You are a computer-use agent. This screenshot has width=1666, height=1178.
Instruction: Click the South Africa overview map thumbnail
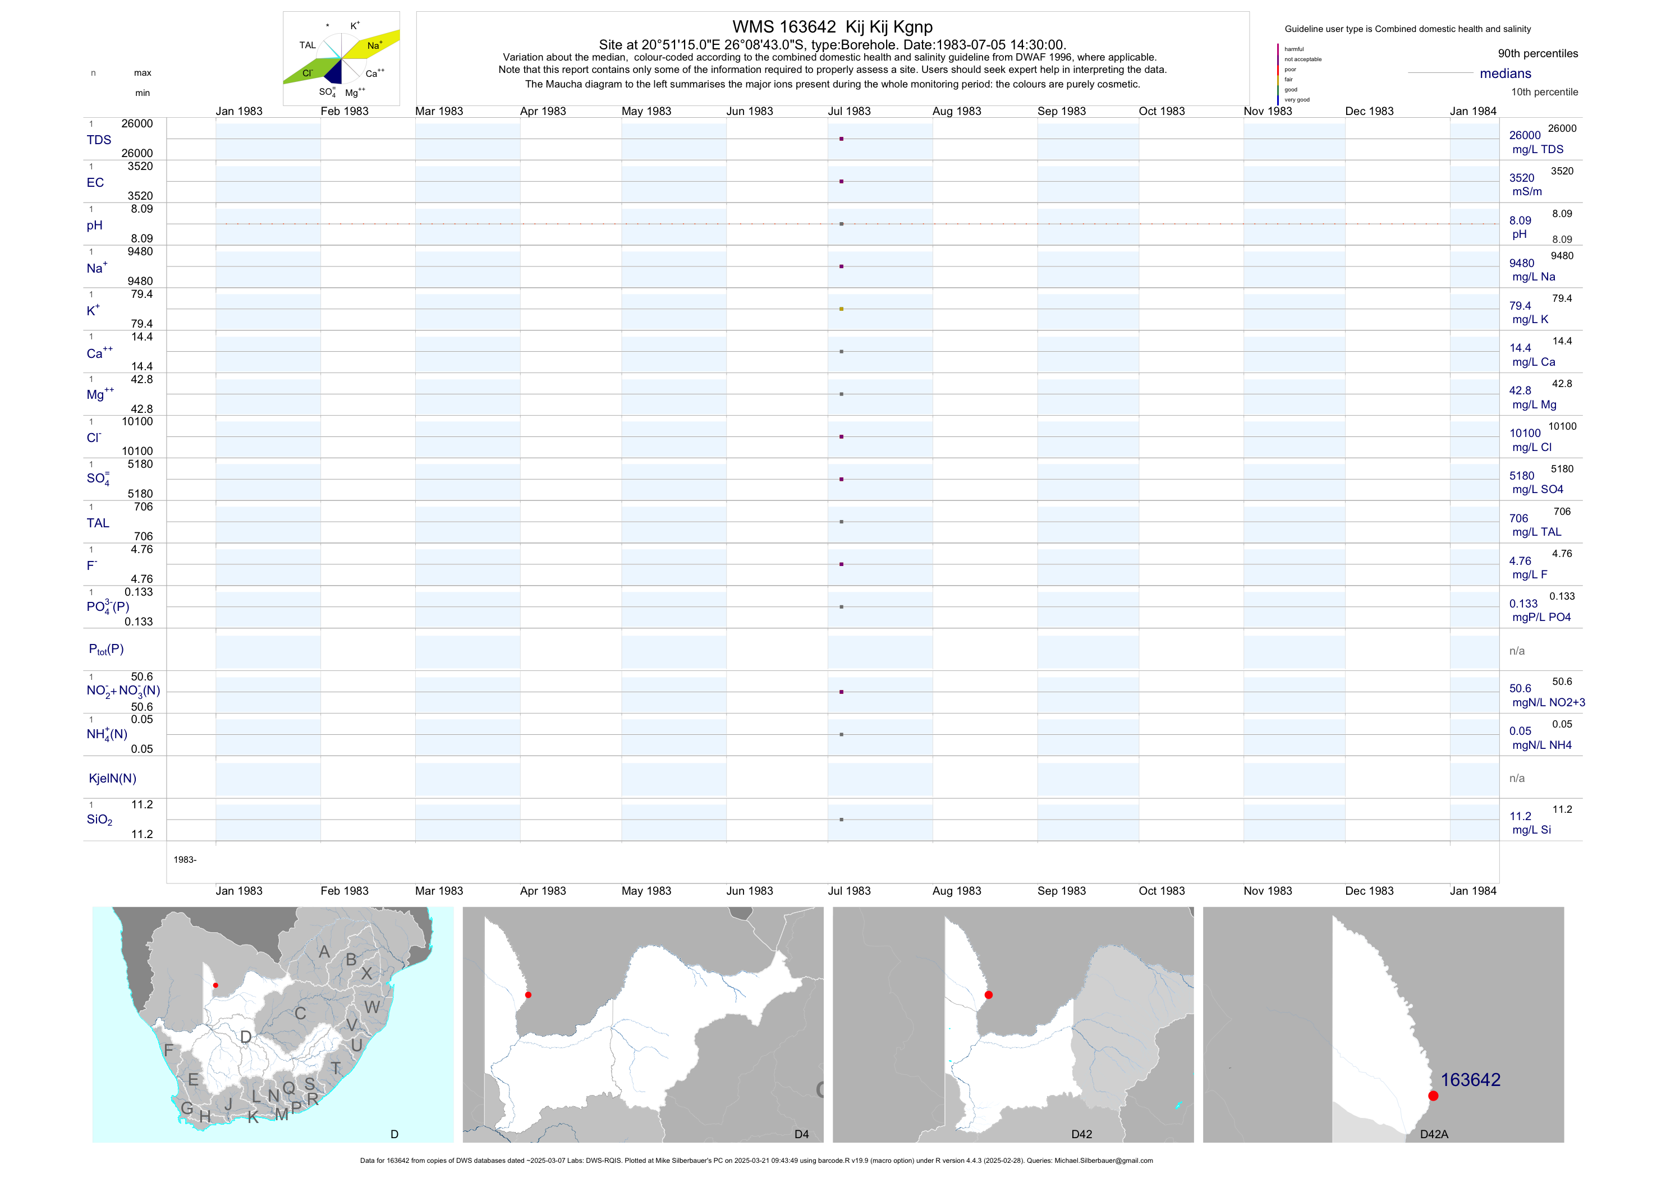coord(273,1024)
